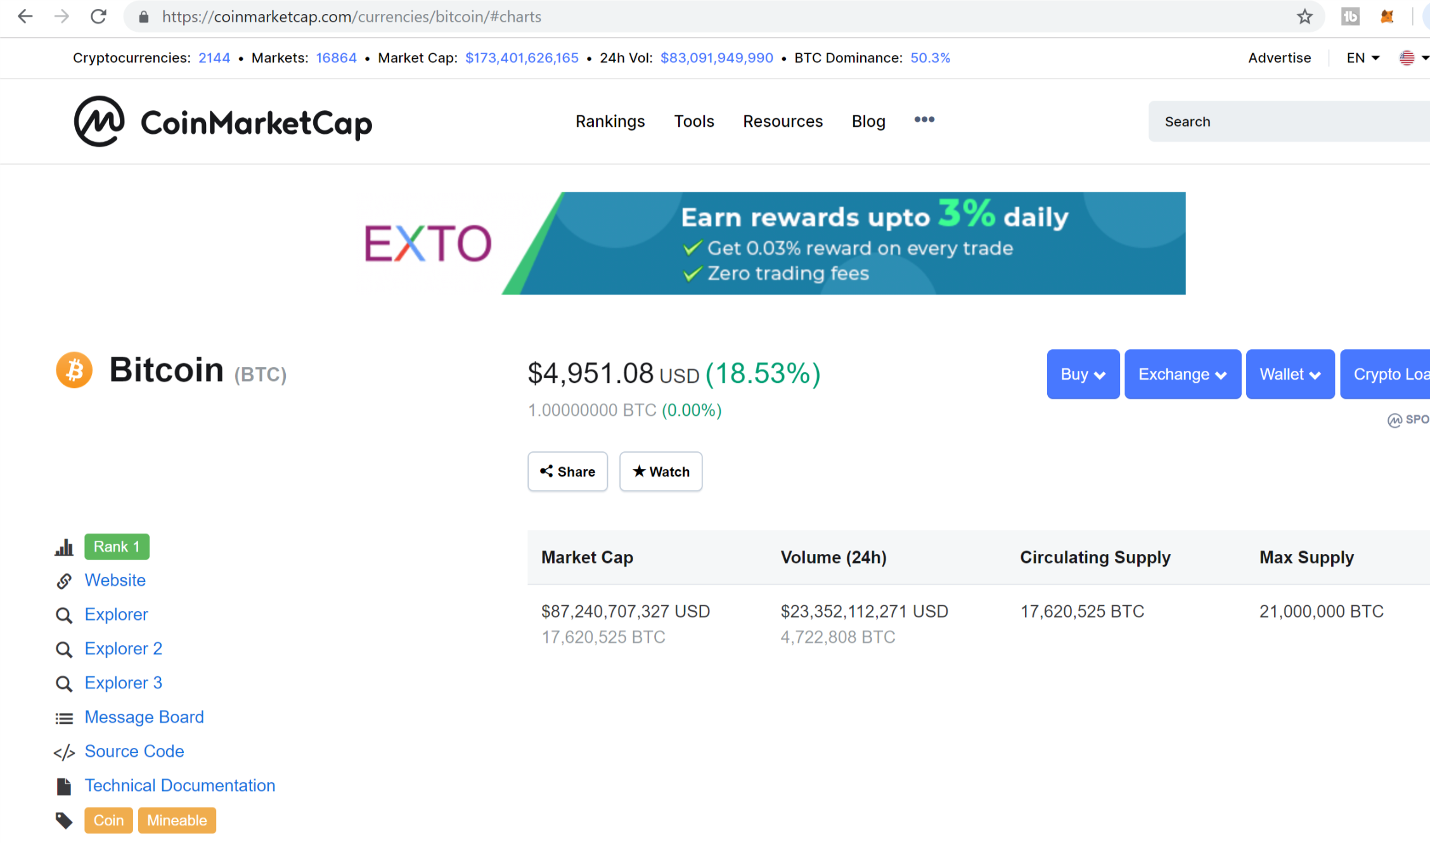Image resolution: width=1430 pixels, height=843 pixels.
Task: Click the CoinMarketCap logo icon
Action: (x=99, y=122)
